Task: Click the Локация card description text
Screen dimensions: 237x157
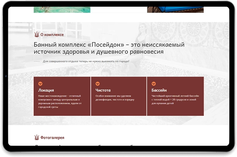Action: [x=60, y=101]
